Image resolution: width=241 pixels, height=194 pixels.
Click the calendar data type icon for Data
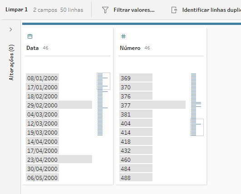point(30,36)
